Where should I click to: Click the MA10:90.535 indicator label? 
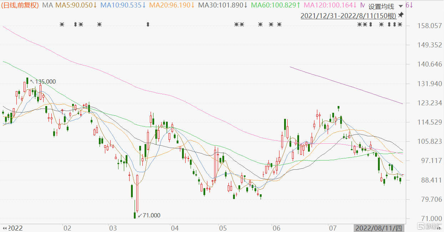pyautogui.click(x=123, y=5)
